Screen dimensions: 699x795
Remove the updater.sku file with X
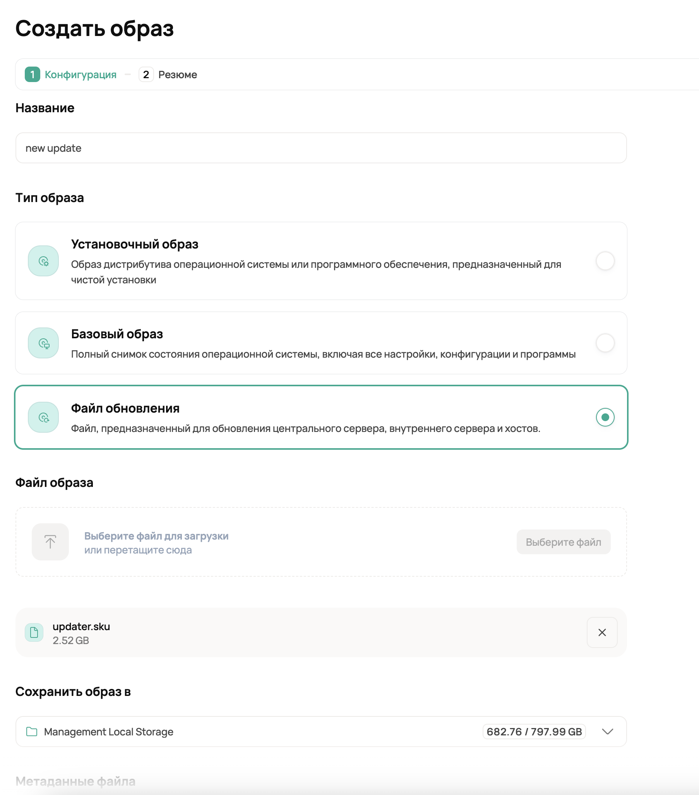tap(602, 632)
